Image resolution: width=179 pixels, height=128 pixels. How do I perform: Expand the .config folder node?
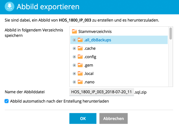pyautogui.click(x=74, y=57)
